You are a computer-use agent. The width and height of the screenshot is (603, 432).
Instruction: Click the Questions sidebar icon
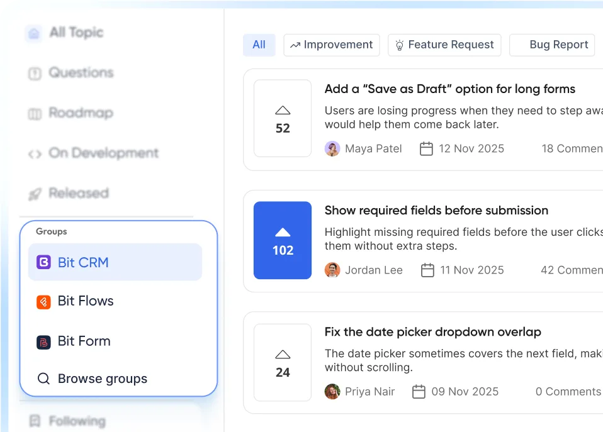pos(35,74)
